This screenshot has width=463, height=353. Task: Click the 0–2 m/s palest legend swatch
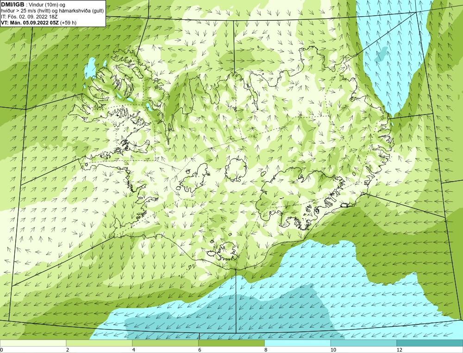33,343
